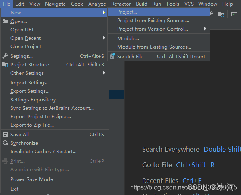Viewport: 241px width, 195px height.
Task: Select Import Settings...
Action: pos(55,83)
